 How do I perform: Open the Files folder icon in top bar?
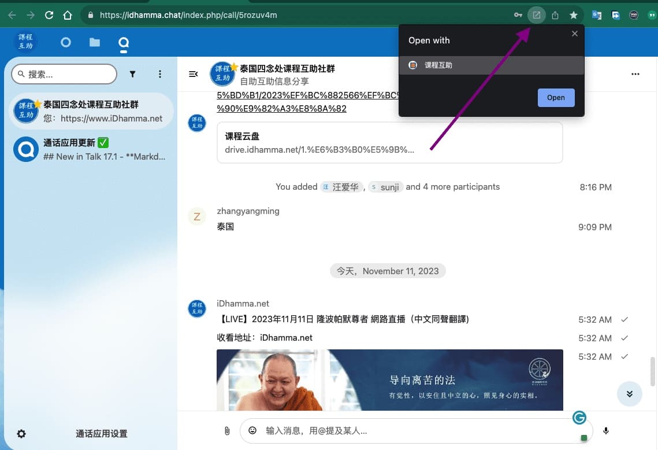[95, 42]
